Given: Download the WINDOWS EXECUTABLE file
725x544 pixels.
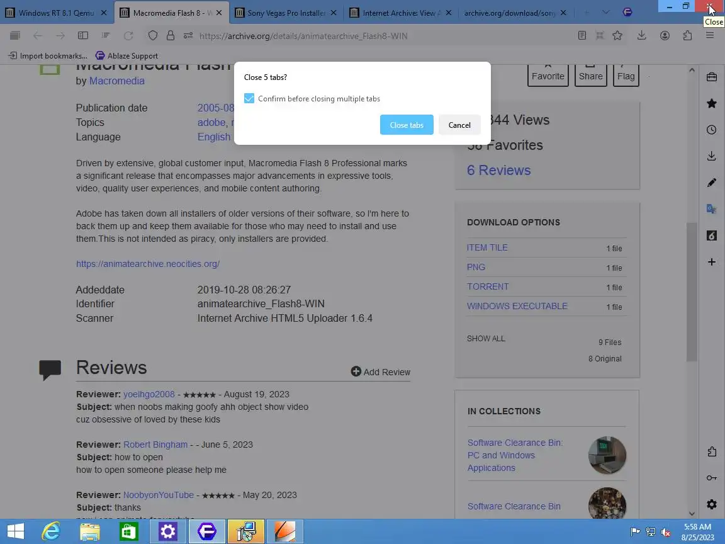Looking at the screenshot, I should [x=517, y=306].
